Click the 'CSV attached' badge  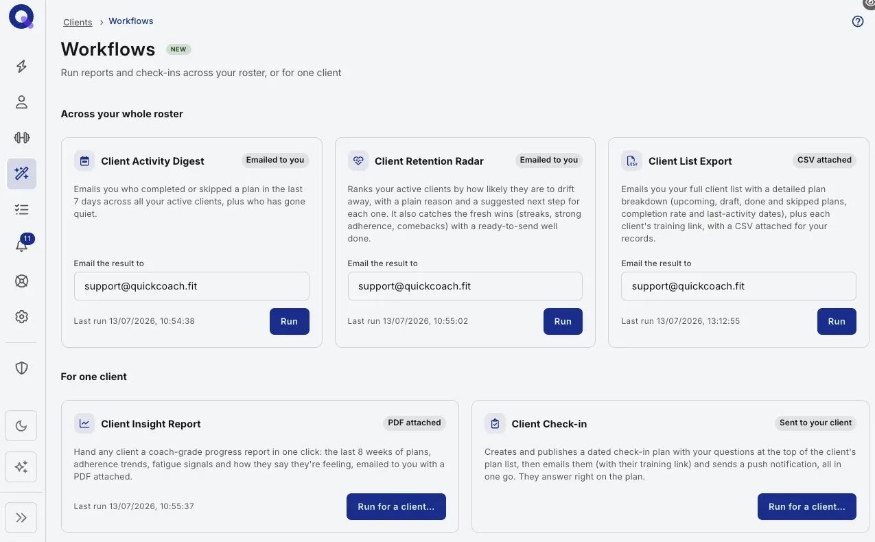(x=824, y=160)
